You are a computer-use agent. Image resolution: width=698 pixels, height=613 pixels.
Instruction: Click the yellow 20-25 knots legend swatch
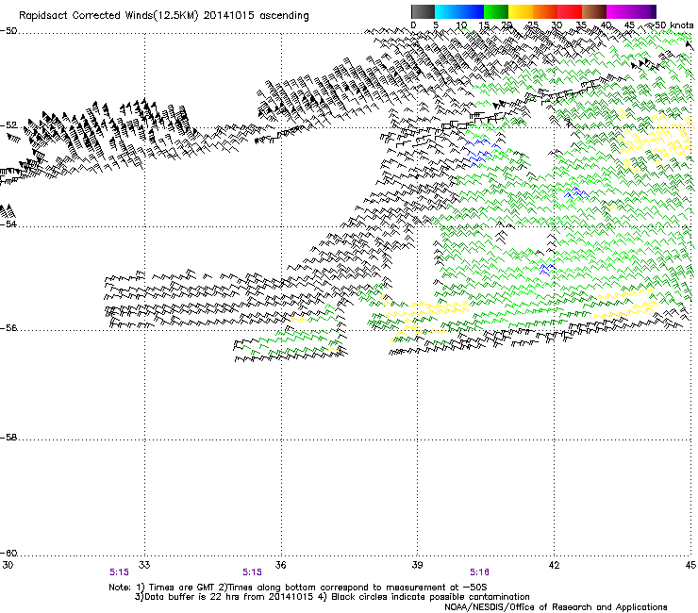(x=521, y=11)
